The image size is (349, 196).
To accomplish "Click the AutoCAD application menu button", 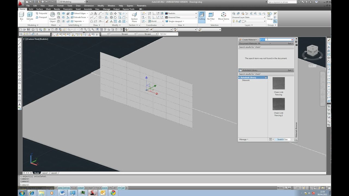I will click(21, 3).
